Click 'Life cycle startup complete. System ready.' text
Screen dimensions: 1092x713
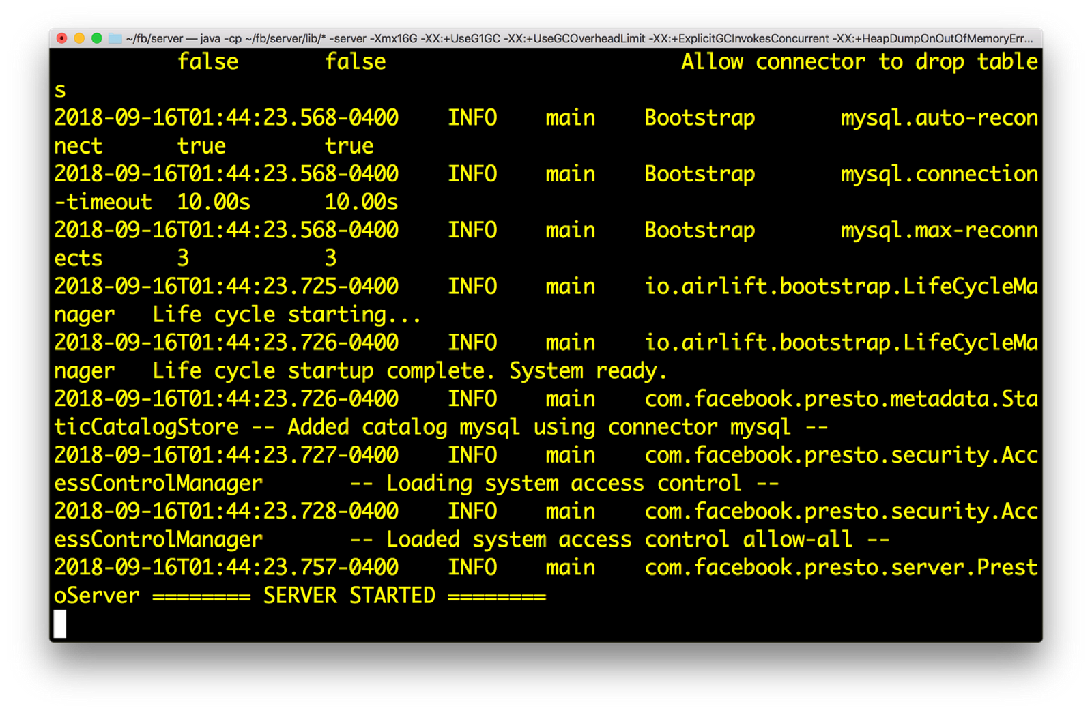click(409, 371)
